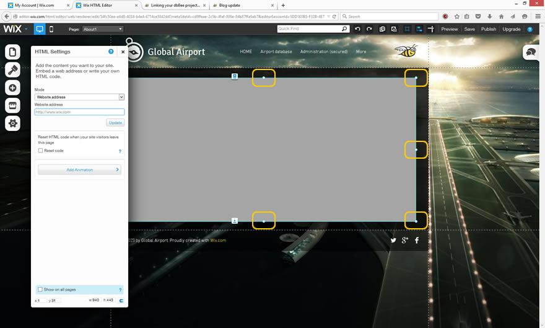Viewport: 545px width, 328px height.
Task: Click the Wix.com link in footer
Action: [218, 241]
